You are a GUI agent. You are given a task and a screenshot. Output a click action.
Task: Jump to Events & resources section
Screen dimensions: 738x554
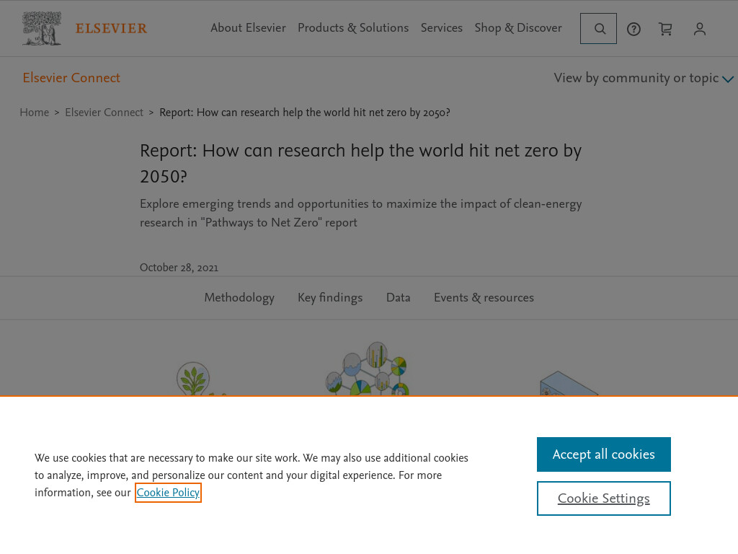click(484, 298)
